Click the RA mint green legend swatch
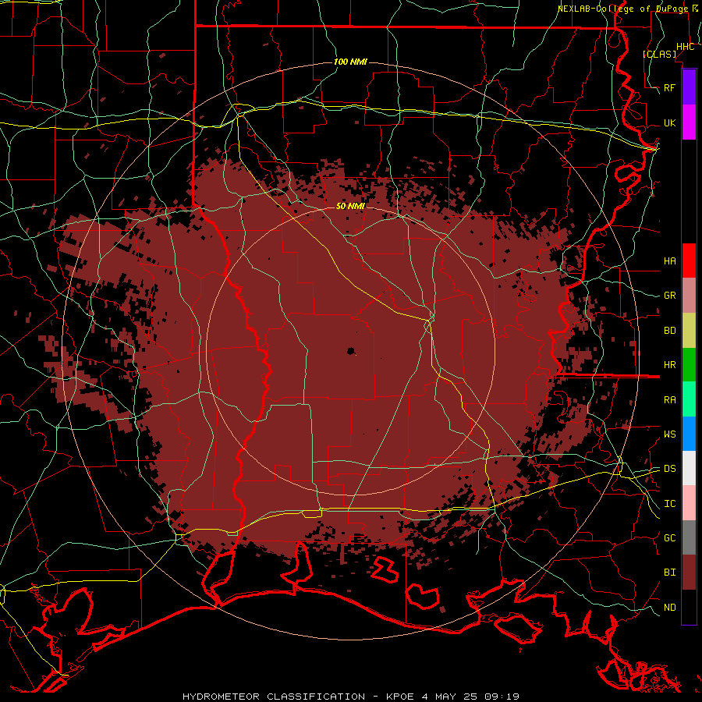Image resolution: width=702 pixels, height=702 pixels. 689,399
